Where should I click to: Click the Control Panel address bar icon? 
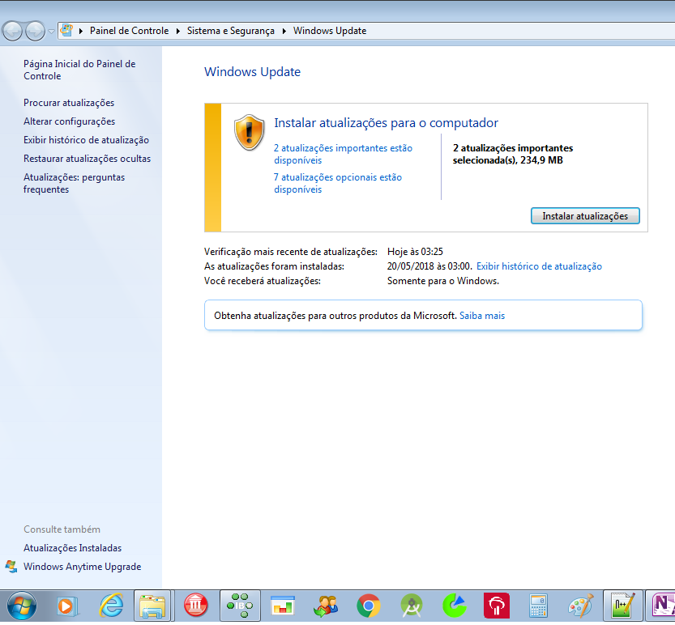coord(66,31)
